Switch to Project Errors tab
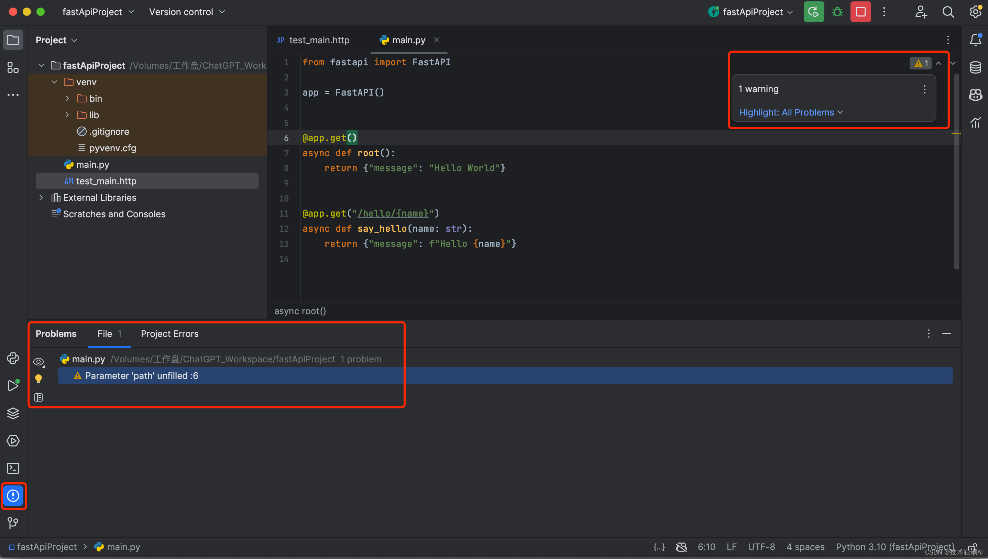The image size is (988, 559). click(x=170, y=333)
